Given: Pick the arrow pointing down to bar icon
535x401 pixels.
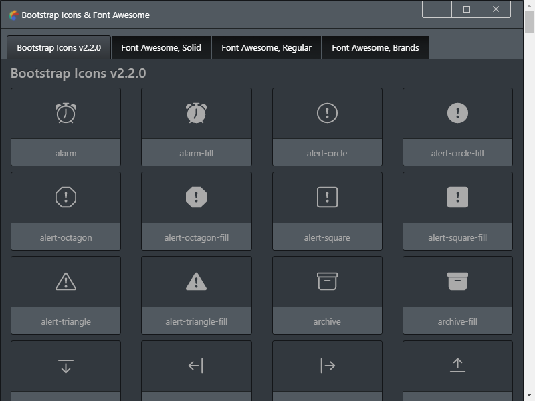Looking at the screenshot, I should click(66, 366).
